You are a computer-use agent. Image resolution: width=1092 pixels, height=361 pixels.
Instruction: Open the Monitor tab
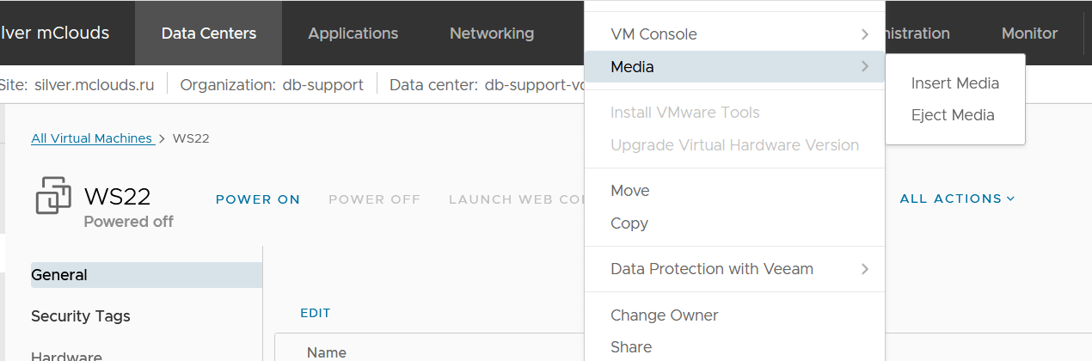click(x=1029, y=34)
